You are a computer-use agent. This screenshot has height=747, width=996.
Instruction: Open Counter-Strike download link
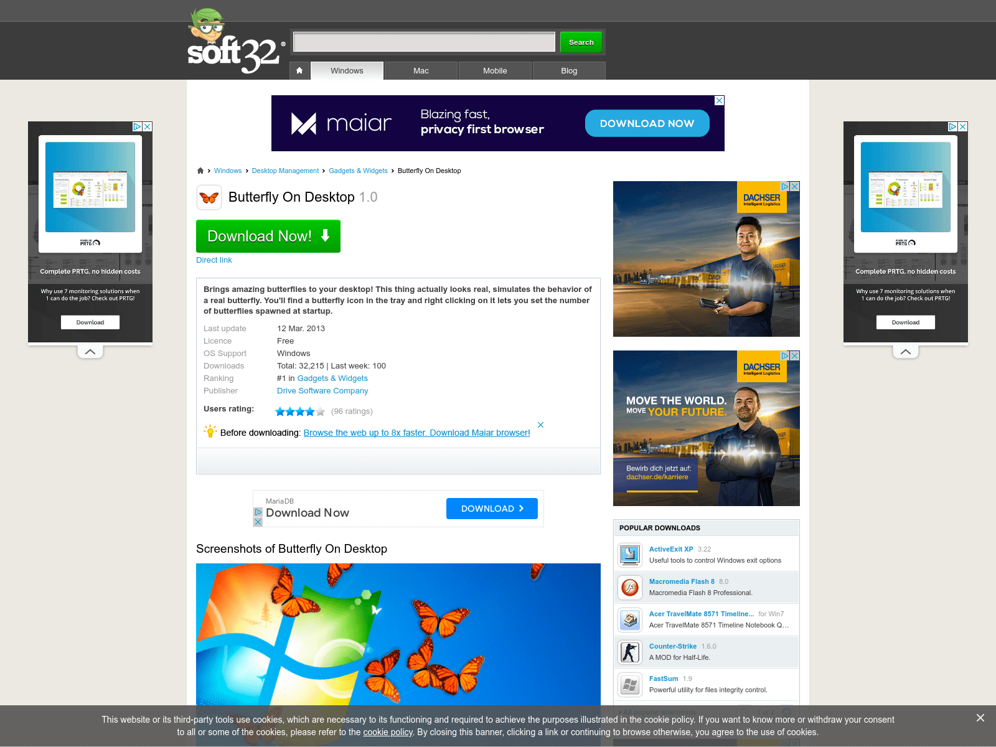[x=673, y=646]
